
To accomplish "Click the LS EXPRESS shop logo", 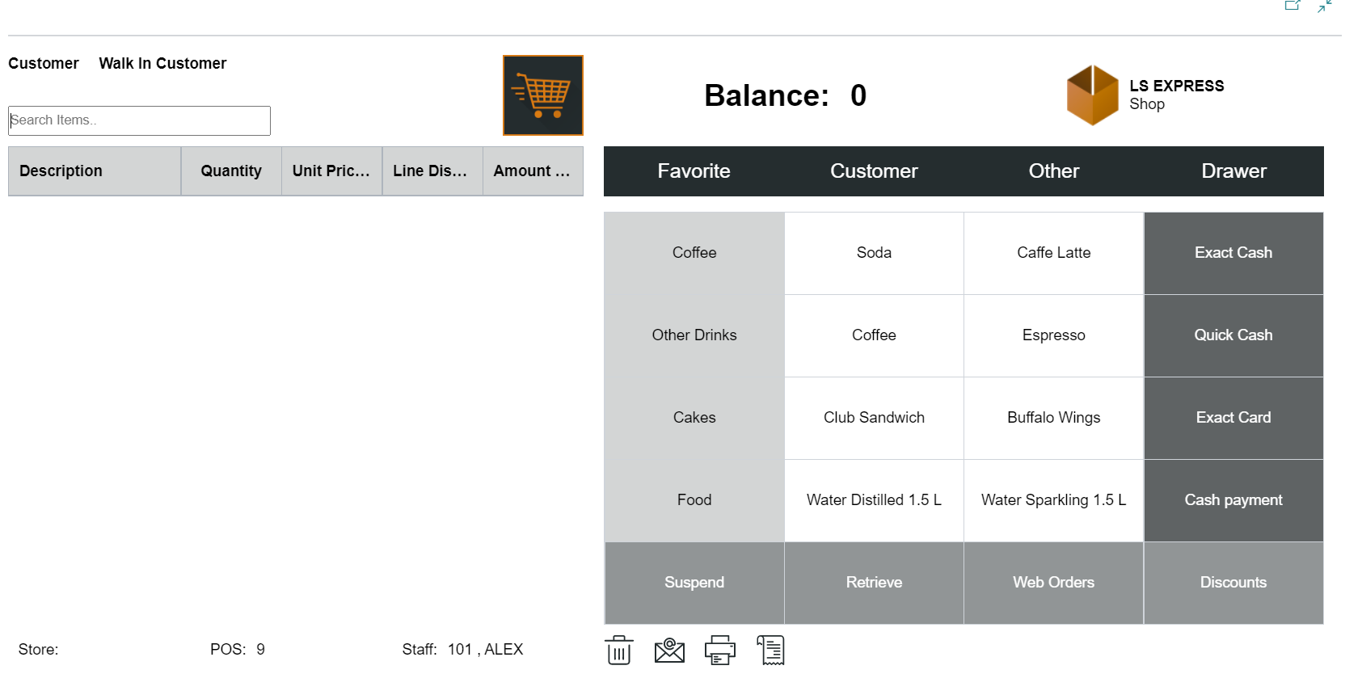I will [x=1093, y=95].
